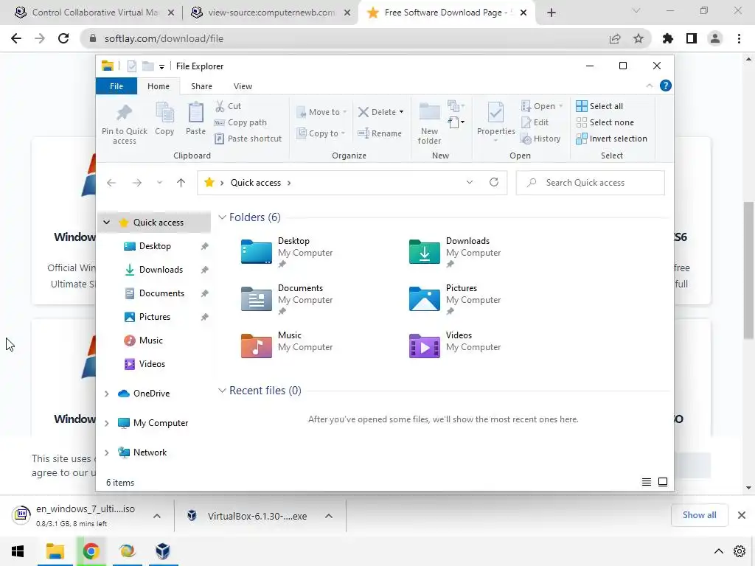Click the Open button in ribbon
755x566 pixels.
point(542,106)
